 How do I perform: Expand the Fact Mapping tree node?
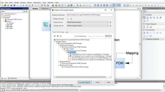68,56
